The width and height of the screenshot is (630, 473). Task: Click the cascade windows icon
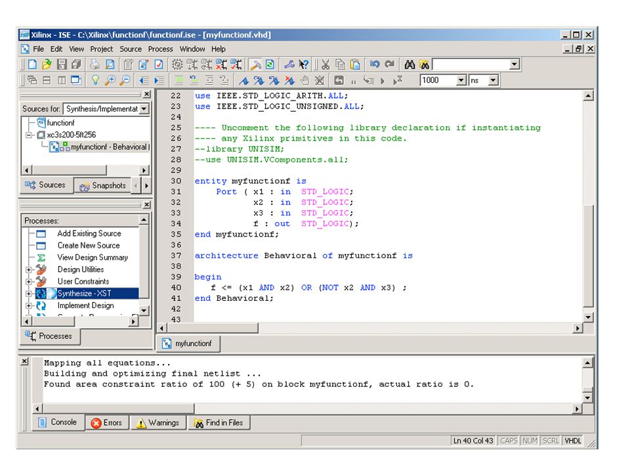pyautogui.click(x=32, y=80)
